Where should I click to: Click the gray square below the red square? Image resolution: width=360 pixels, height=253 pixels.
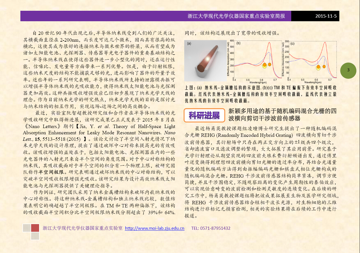[35, 236]
